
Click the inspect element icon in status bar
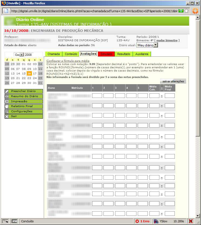[6, 221]
